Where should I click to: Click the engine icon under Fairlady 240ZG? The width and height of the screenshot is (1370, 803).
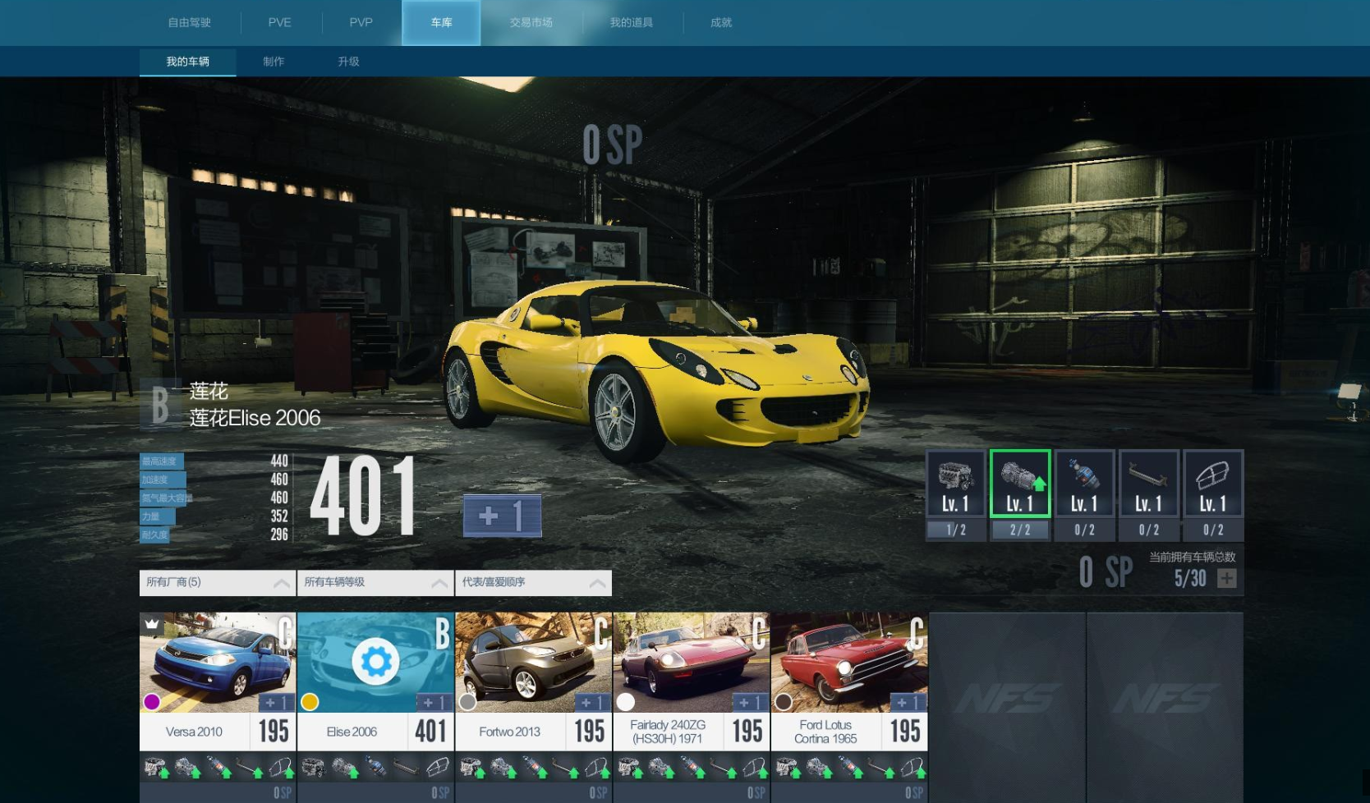tap(630, 768)
